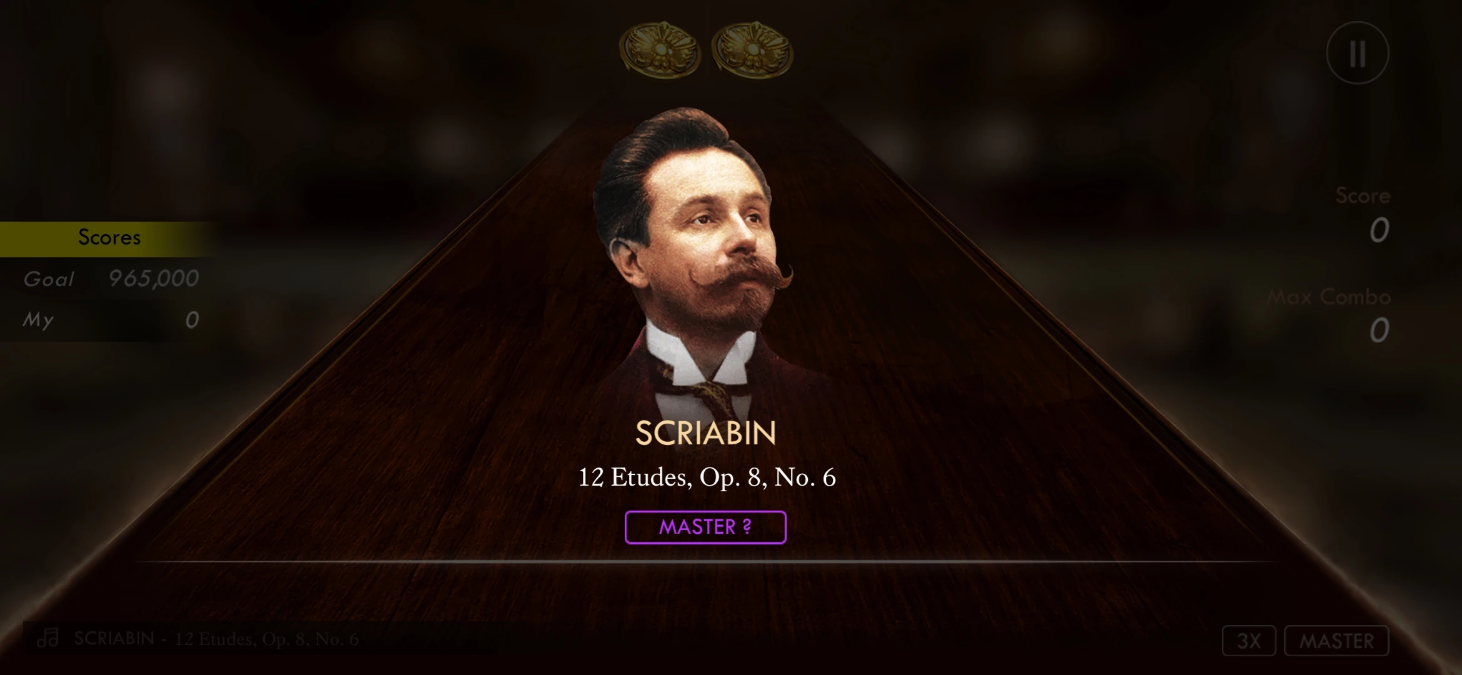Tap the left gold medallion icon
The height and width of the screenshot is (675, 1462).
660,50
